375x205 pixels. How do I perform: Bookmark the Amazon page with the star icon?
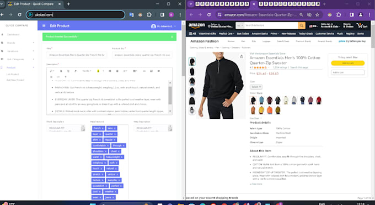317,15
